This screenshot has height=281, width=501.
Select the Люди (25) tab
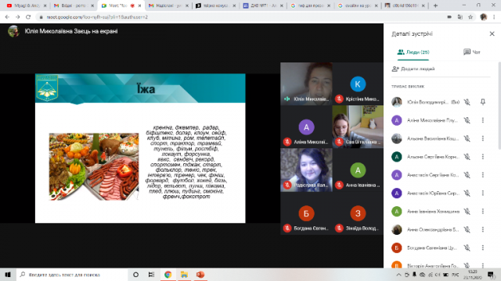pyautogui.click(x=413, y=52)
